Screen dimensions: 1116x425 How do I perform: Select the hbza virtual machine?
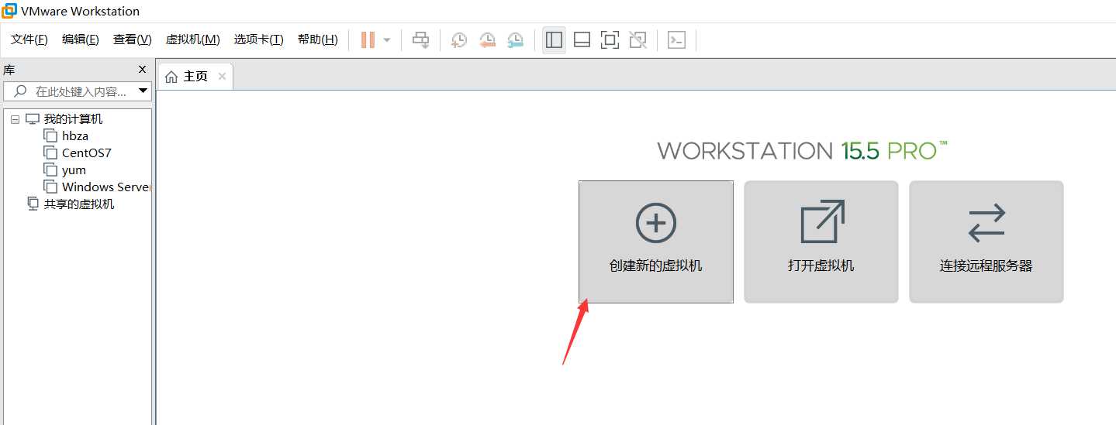75,136
